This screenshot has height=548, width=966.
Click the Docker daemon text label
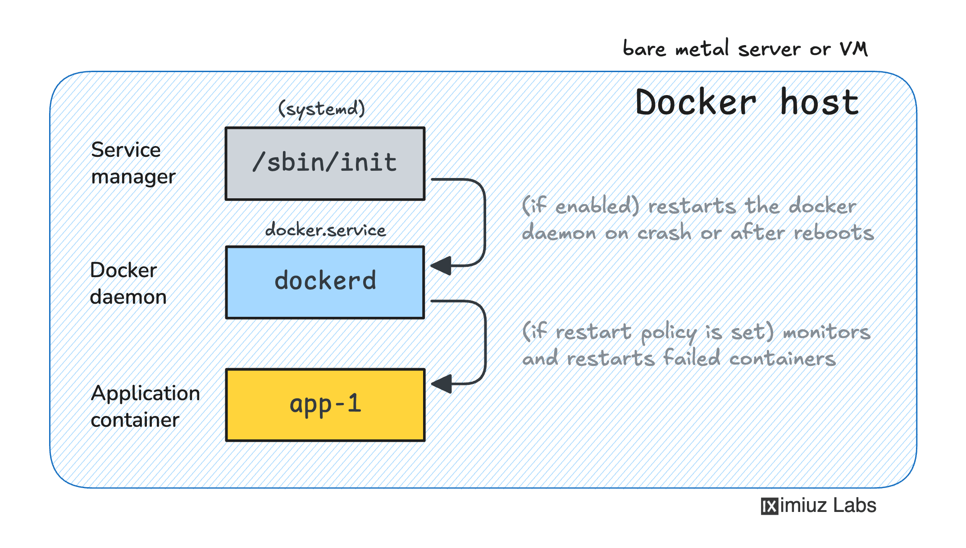pyautogui.click(x=128, y=283)
